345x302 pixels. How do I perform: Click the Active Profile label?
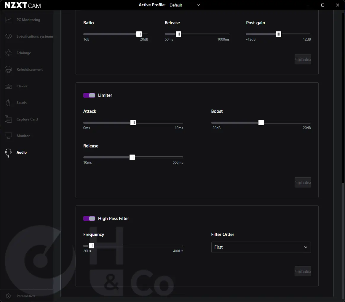152,5
